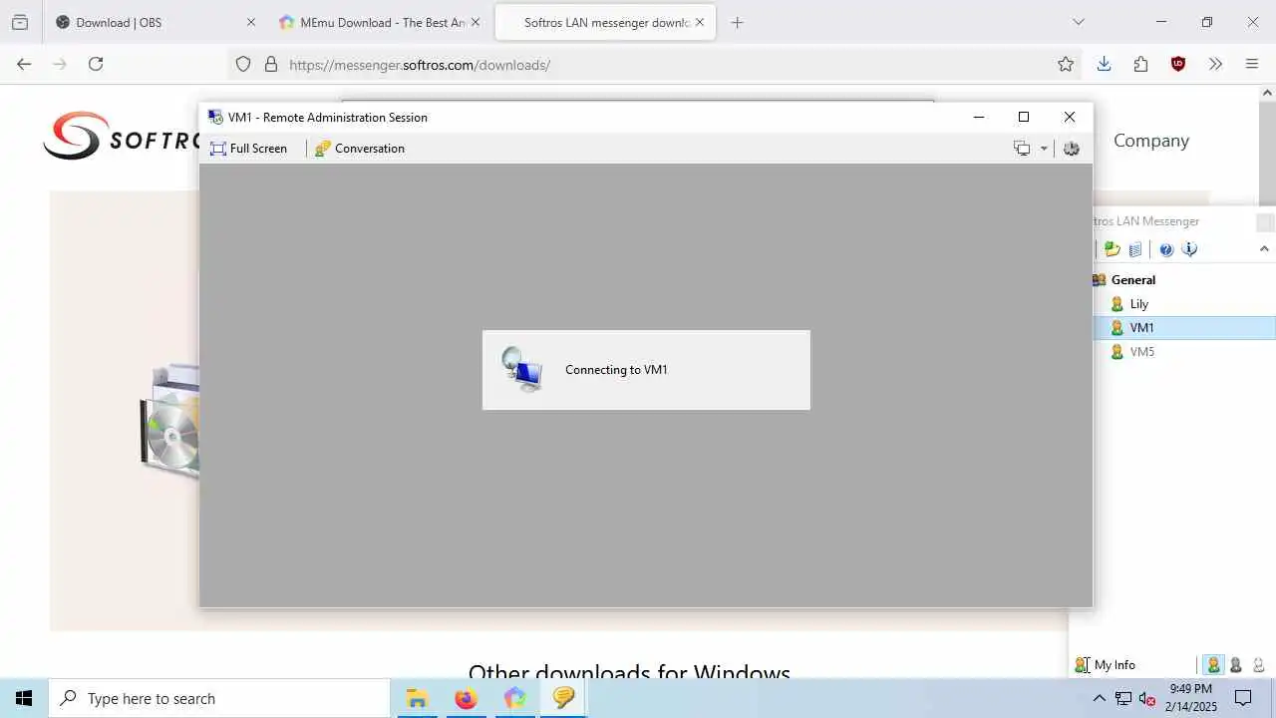The image size is (1276, 718).
Task: Collapse the Messenger toolbar chevron
Action: click(1264, 249)
